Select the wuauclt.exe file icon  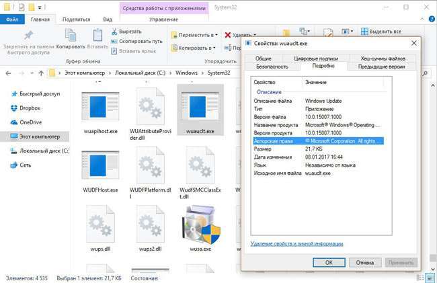pyautogui.click(x=200, y=106)
